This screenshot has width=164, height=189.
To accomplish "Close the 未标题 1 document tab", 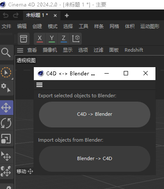I will [x=55, y=15].
